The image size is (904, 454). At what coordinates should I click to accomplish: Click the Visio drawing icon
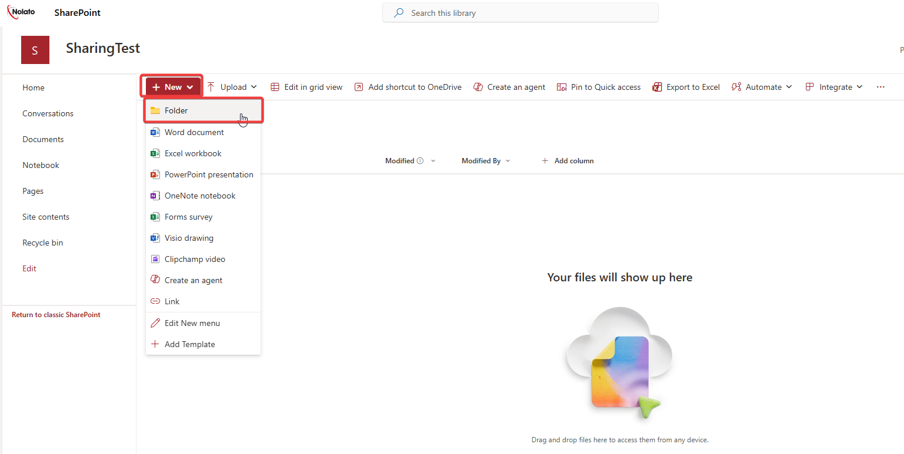(155, 238)
